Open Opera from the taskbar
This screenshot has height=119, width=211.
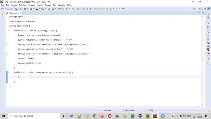(x=110, y=116)
